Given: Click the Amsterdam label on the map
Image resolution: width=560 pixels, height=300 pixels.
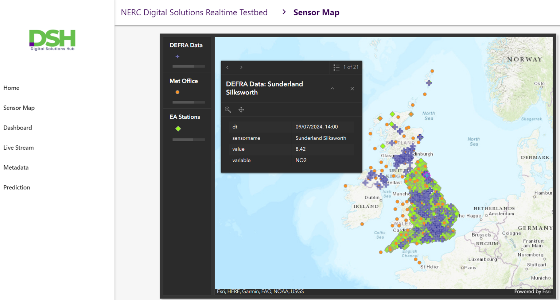Looking at the screenshot, I should click(x=501, y=214).
